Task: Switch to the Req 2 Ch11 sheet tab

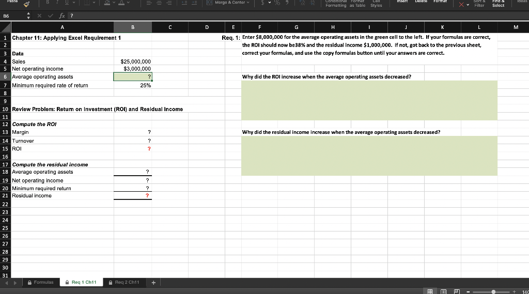Action: pyautogui.click(x=124, y=282)
